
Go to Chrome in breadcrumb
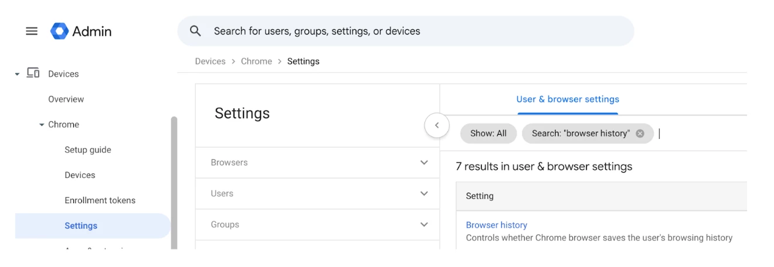256,61
